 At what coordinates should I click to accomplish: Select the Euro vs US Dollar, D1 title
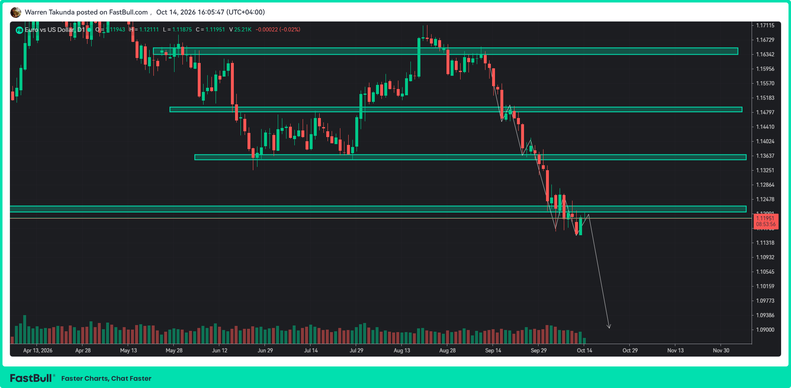point(55,29)
